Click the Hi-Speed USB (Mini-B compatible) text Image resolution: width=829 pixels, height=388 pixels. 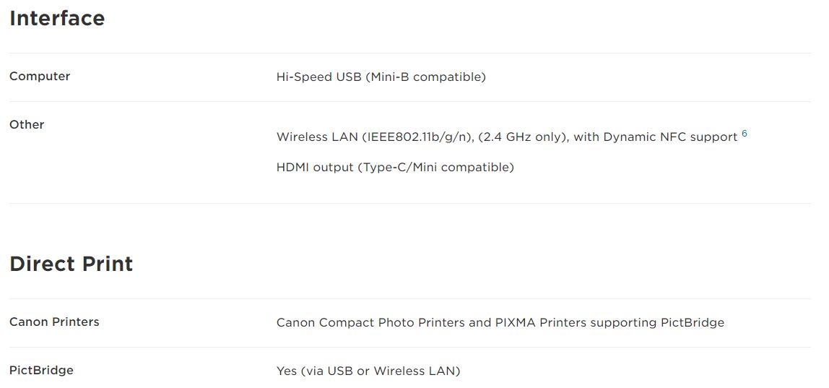(381, 77)
